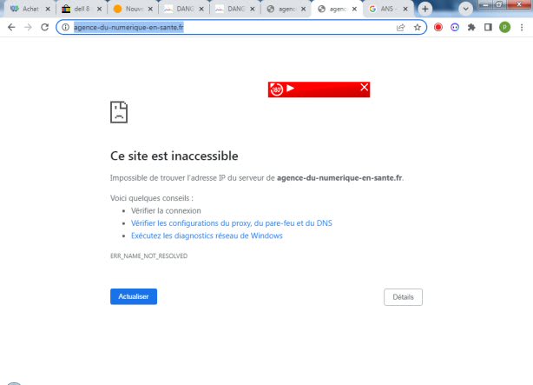Image resolution: width=533 pixels, height=385 pixels.
Task: Open the tab search dropdown arrow
Action: pos(466,8)
